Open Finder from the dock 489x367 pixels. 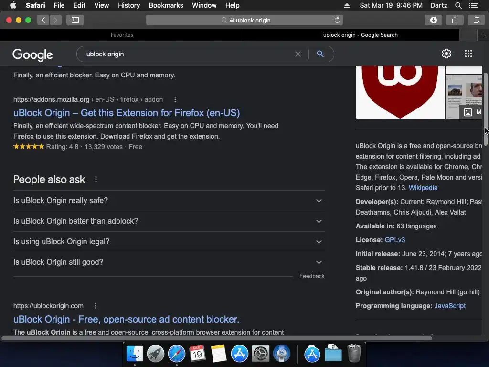pos(134,354)
